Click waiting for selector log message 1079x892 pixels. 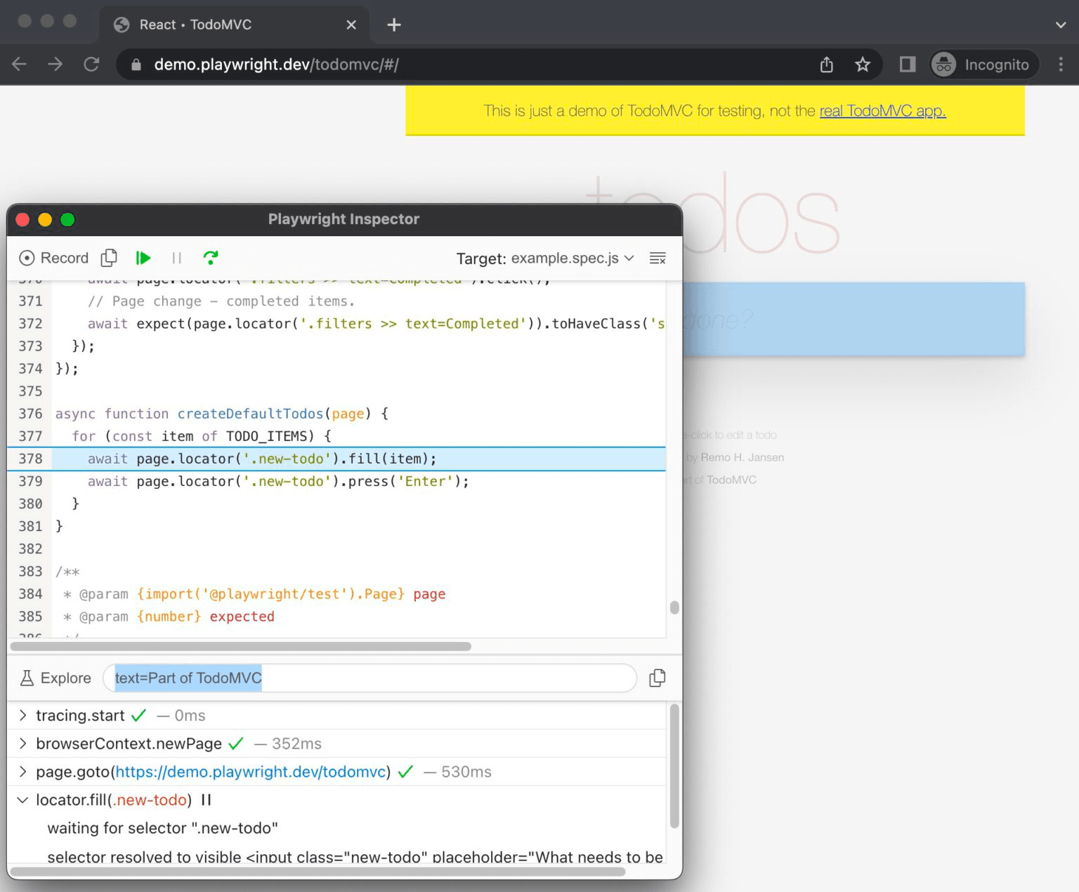click(x=163, y=828)
